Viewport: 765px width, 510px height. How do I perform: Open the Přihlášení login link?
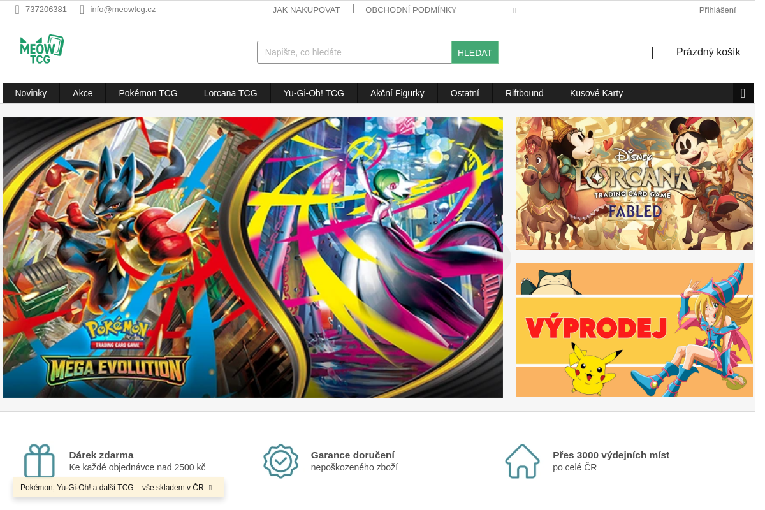coord(717,10)
